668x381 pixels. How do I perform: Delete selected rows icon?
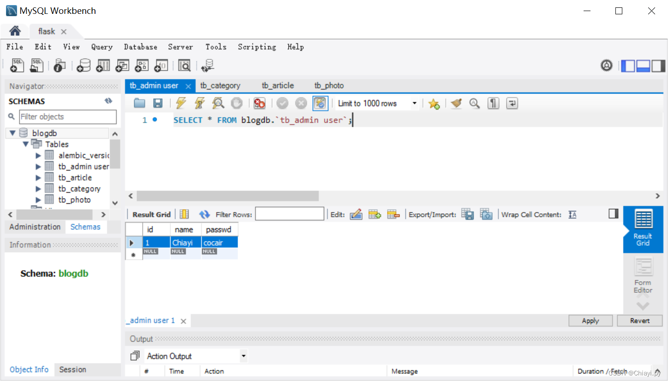click(x=393, y=214)
